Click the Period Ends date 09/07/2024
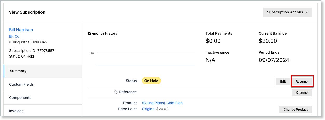The width and height of the screenshot is (325, 120). (274, 60)
